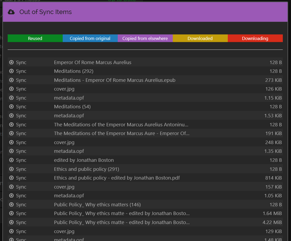Image resolution: width=291 pixels, height=241 pixels.
Task: Click sync icon for Ethics and public policy (291)
Action: pyautogui.click(x=11, y=169)
